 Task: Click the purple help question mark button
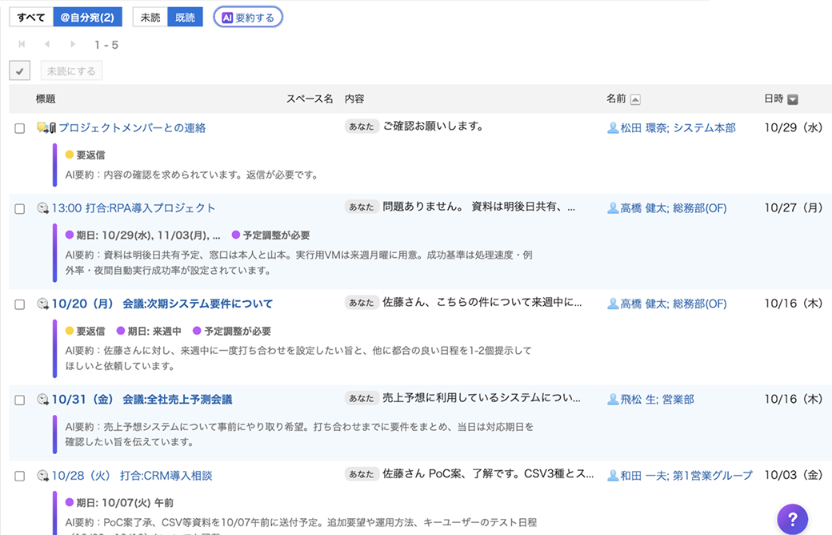pyautogui.click(x=792, y=518)
